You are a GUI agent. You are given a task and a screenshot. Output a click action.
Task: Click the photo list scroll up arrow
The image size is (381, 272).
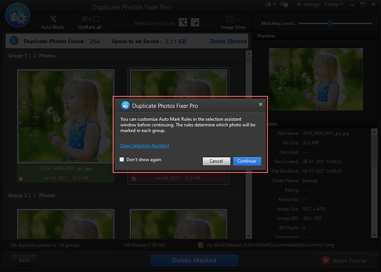248,53
